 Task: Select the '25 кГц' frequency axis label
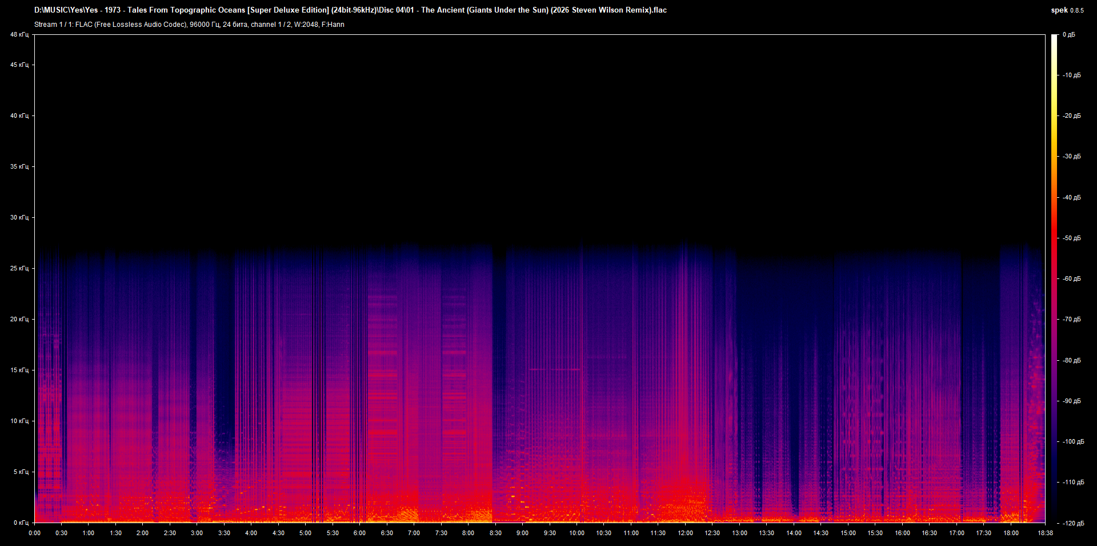19,269
